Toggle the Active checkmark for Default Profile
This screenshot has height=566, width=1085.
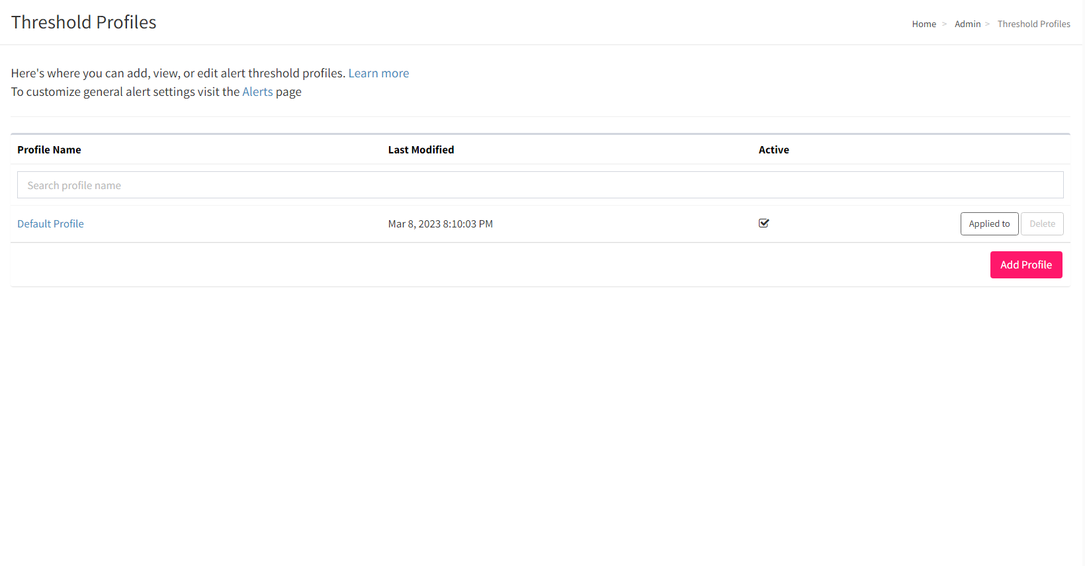pyautogui.click(x=763, y=223)
